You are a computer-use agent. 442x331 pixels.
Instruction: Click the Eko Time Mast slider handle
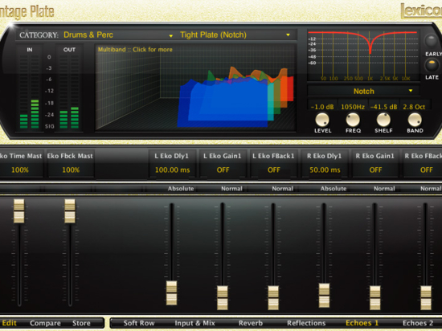click(x=19, y=211)
